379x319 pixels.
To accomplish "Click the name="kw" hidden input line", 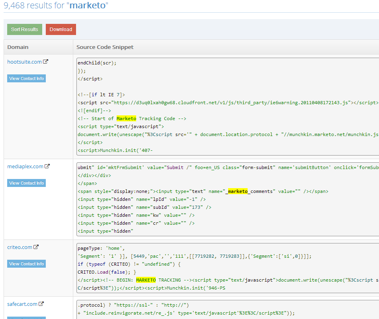I will point(136,215).
